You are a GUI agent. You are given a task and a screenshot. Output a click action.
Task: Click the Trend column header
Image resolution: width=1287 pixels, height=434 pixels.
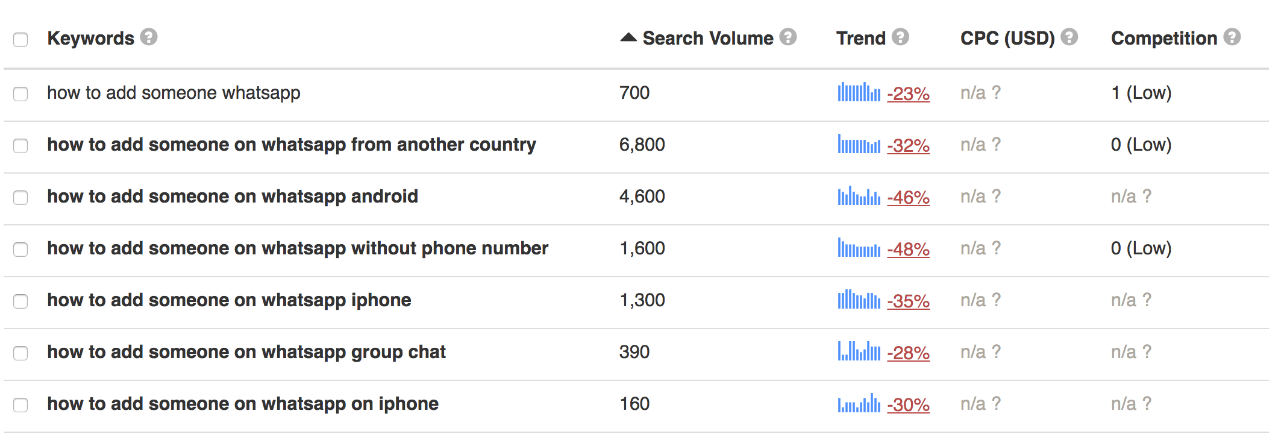tap(860, 39)
